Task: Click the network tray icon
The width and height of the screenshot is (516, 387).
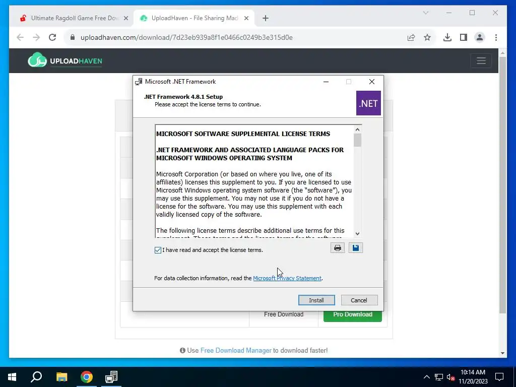Action: click(x=439, y=377)
